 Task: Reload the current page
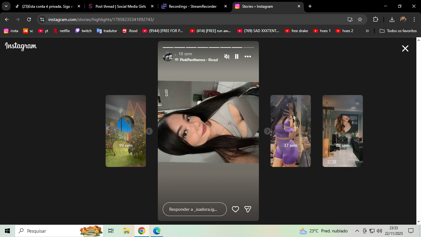[x=29, y=19]
